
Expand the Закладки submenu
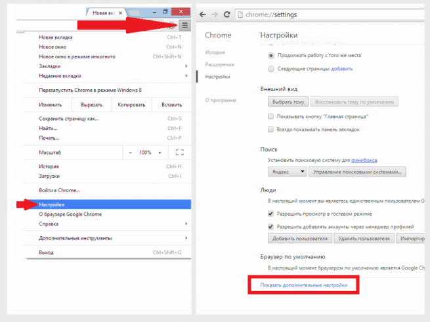(x=108, y=66)
